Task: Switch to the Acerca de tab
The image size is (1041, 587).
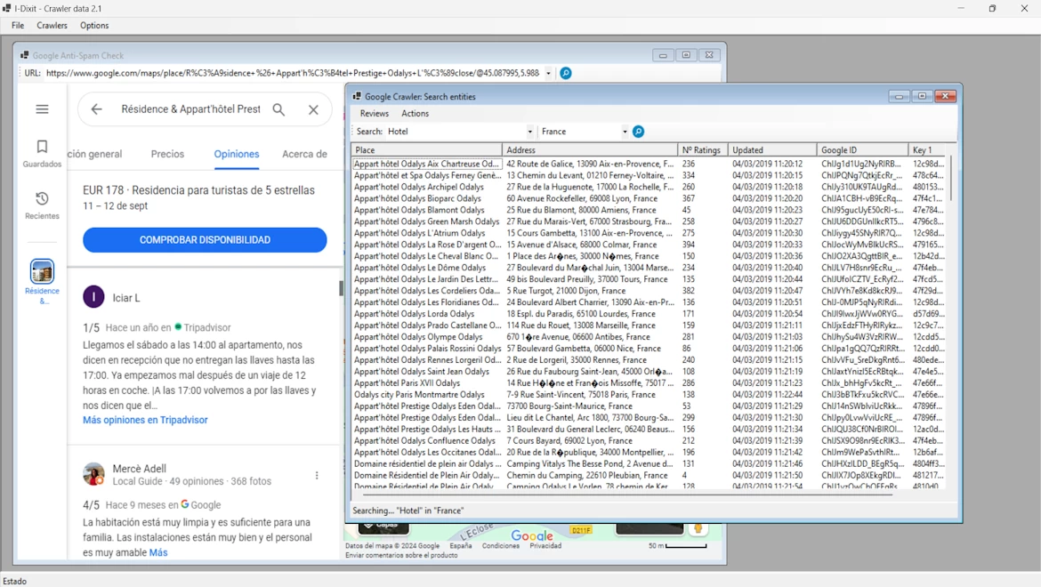Action: click(304, 154)
